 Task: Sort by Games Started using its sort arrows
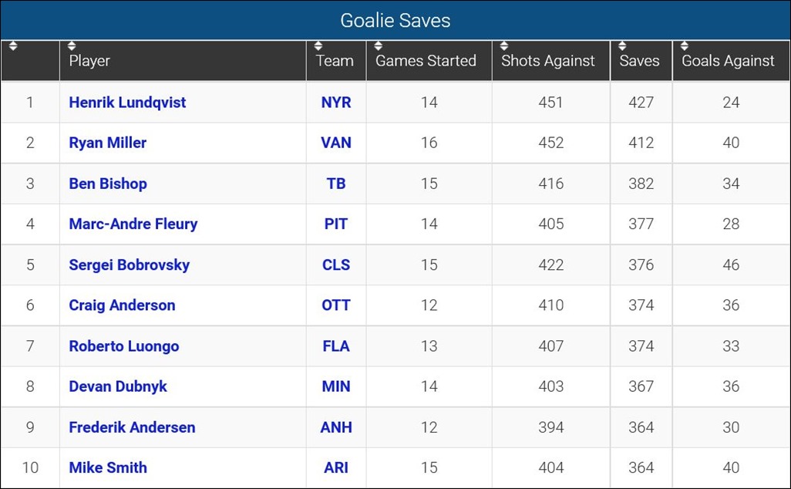pyautogui.click(x=377, y=46)
